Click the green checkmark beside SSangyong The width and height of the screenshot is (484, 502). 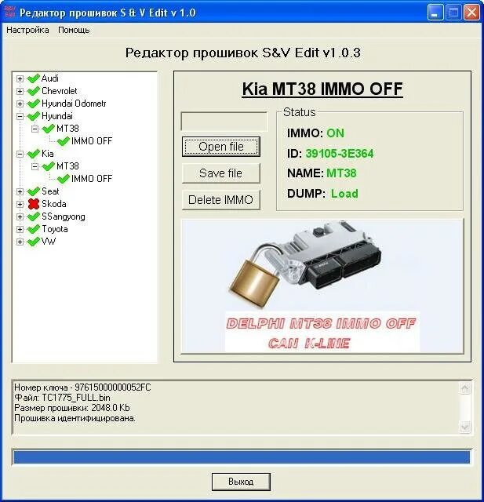point(34,216)
